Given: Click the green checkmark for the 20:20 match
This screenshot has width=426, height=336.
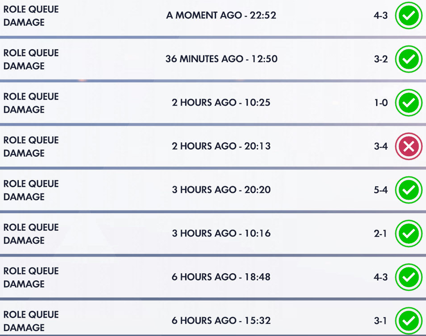Looking at the screenshot, I should tap(408, 190).
